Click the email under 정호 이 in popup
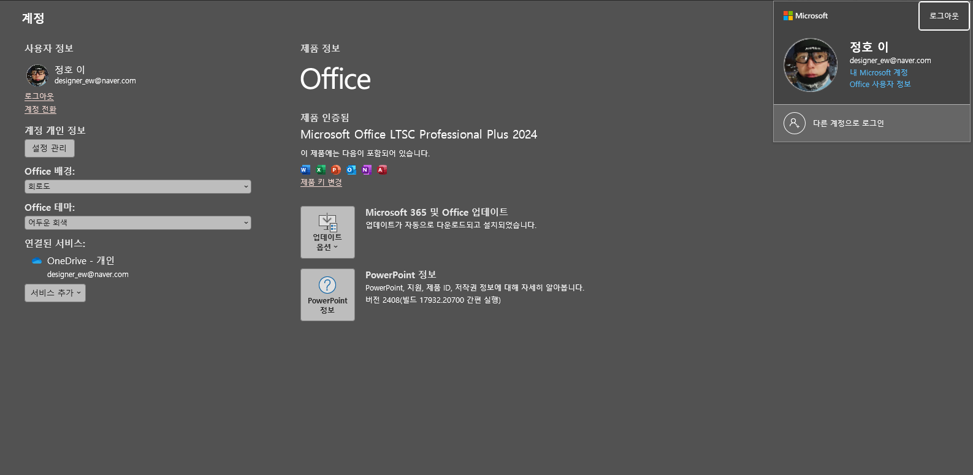 [890, 61]
